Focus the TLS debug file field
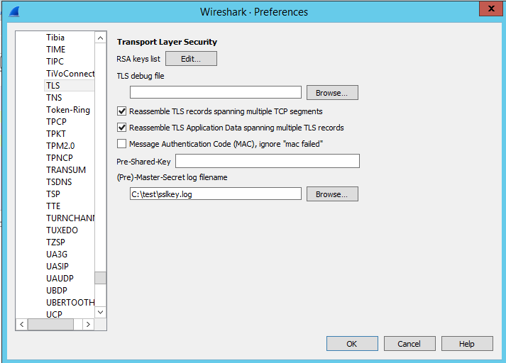This screenshot has width=506, height=363. pyautogui.click(x=216, y=92)
